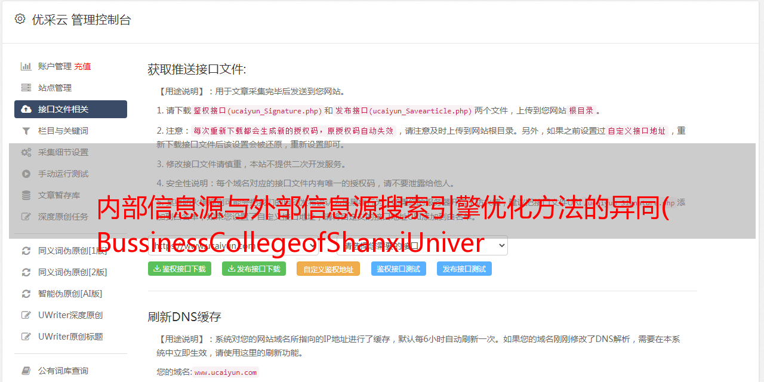Click refresh icon next to 智能伪原创[AI版]
Image resolution: width=764 pixels, height=382 pixels.
tap(26, 294)
